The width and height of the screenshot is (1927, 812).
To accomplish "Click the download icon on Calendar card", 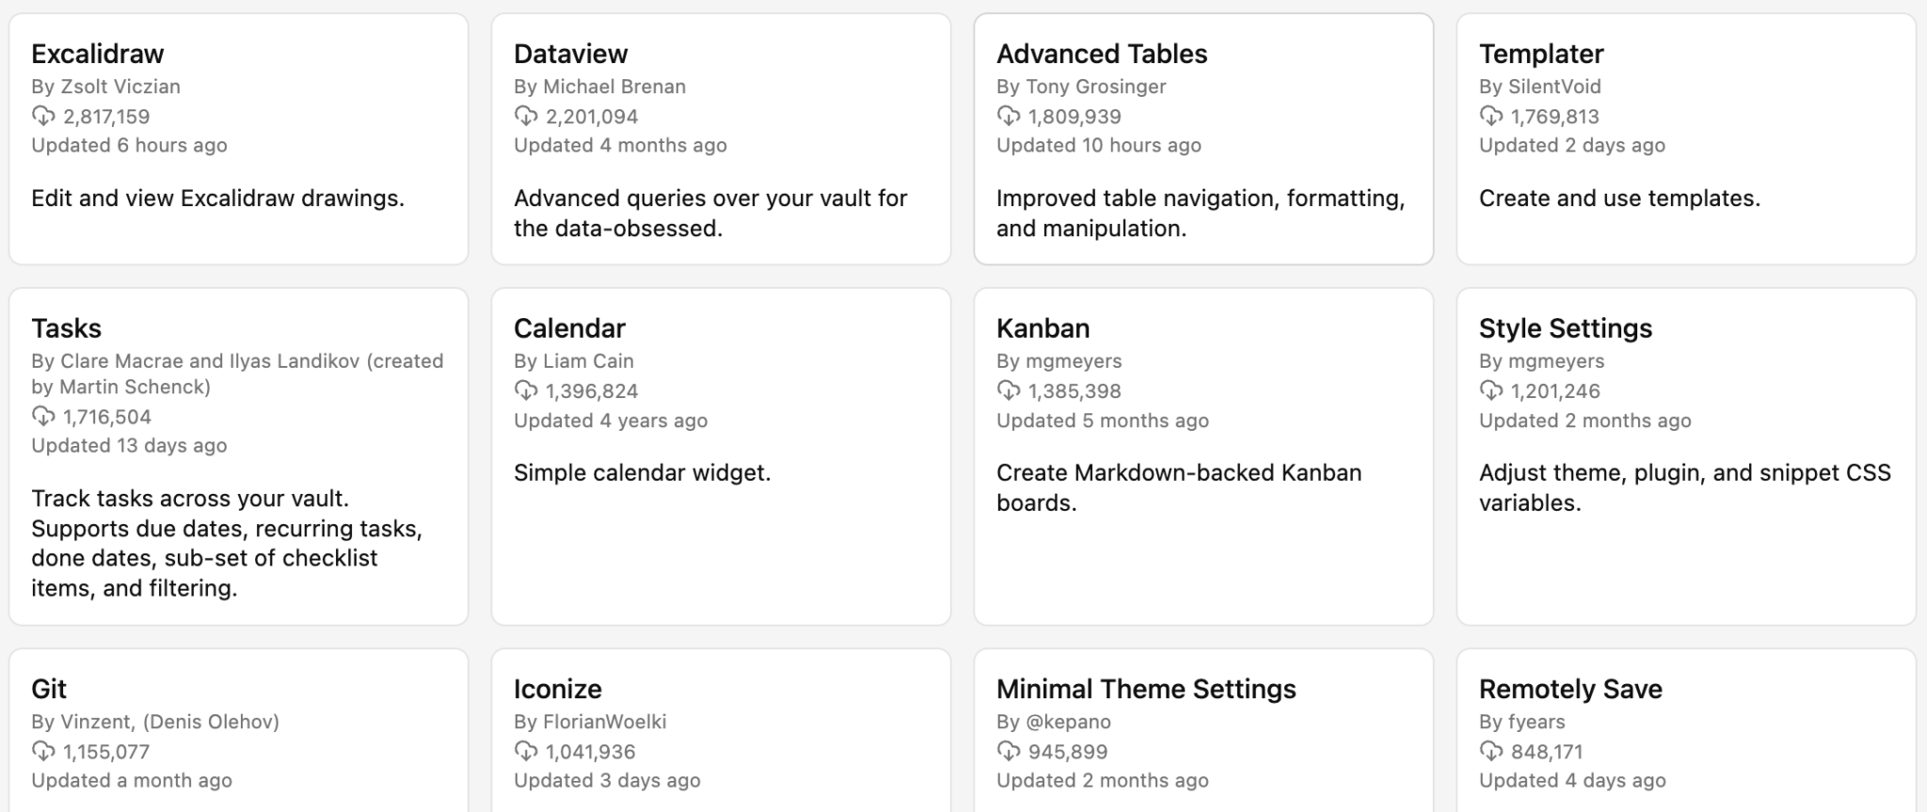I will [x=525, y=390].
